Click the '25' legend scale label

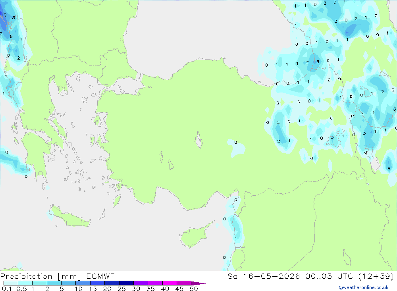121,289
